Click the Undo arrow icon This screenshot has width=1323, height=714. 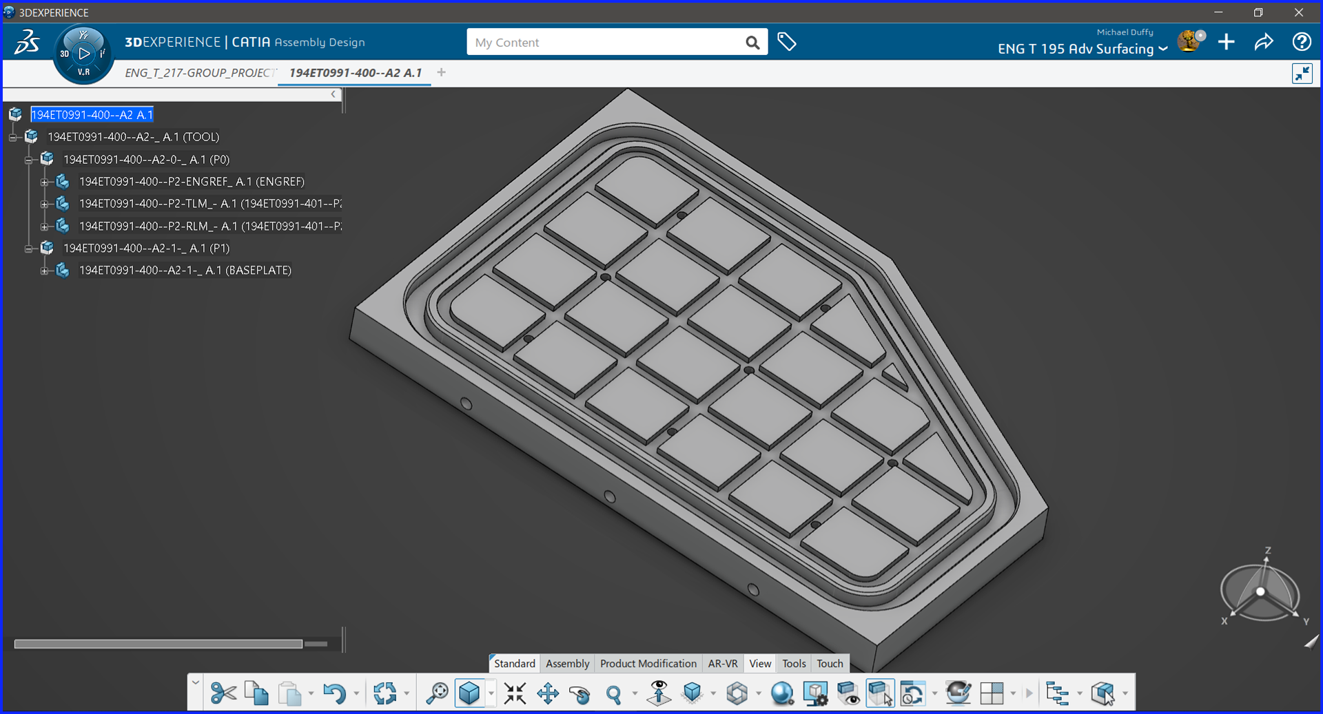pos(334,693)
